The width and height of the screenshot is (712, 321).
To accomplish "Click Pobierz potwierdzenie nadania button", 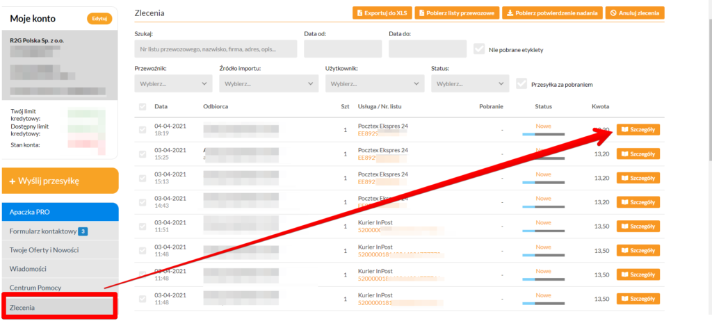I will 551,13.
